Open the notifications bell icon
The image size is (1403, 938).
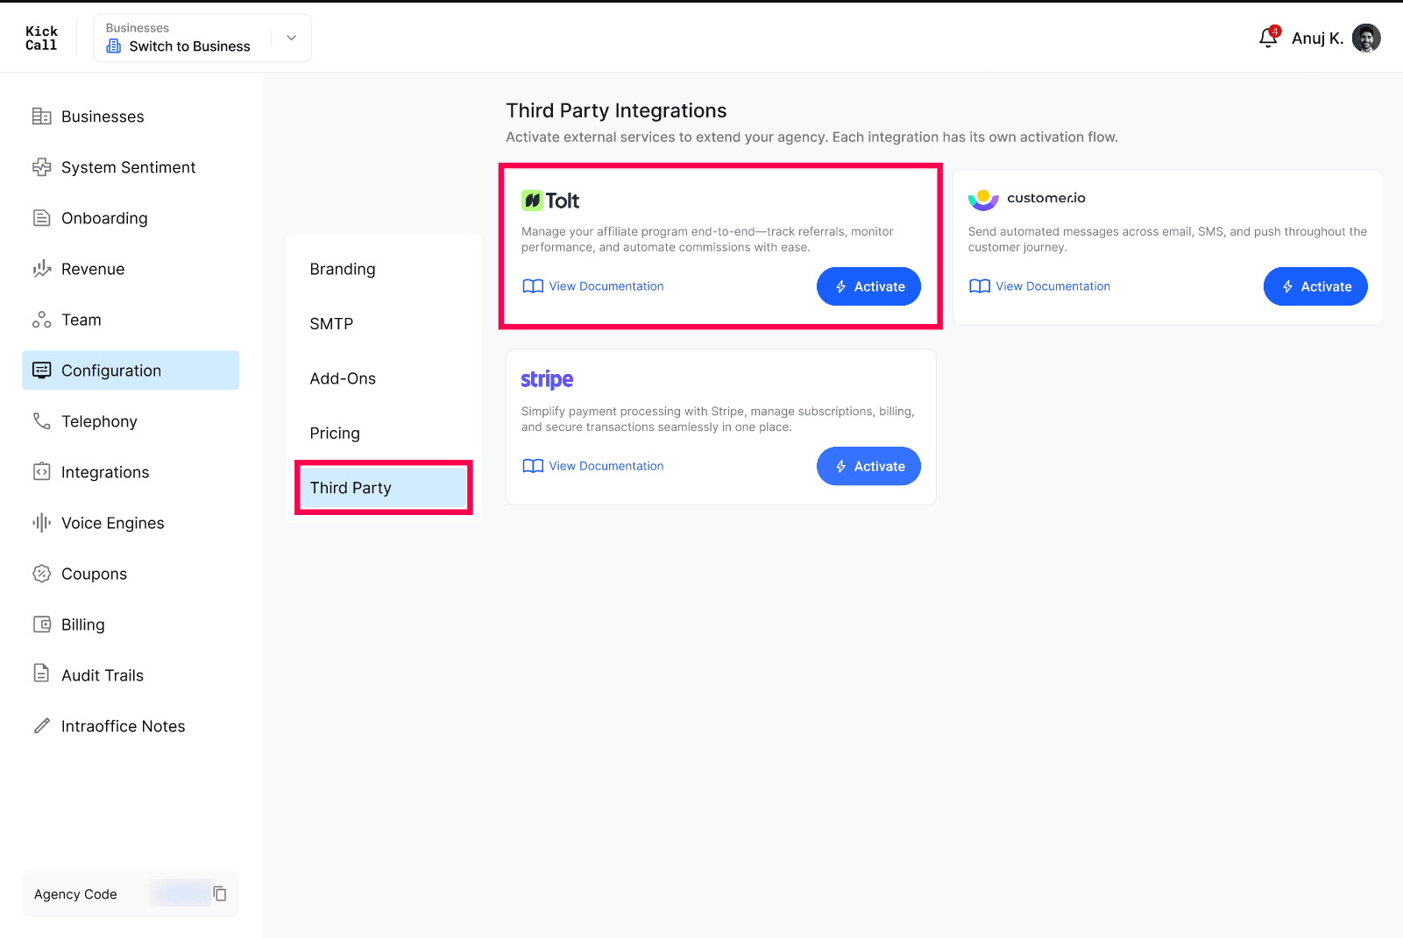click(1268, 38)
